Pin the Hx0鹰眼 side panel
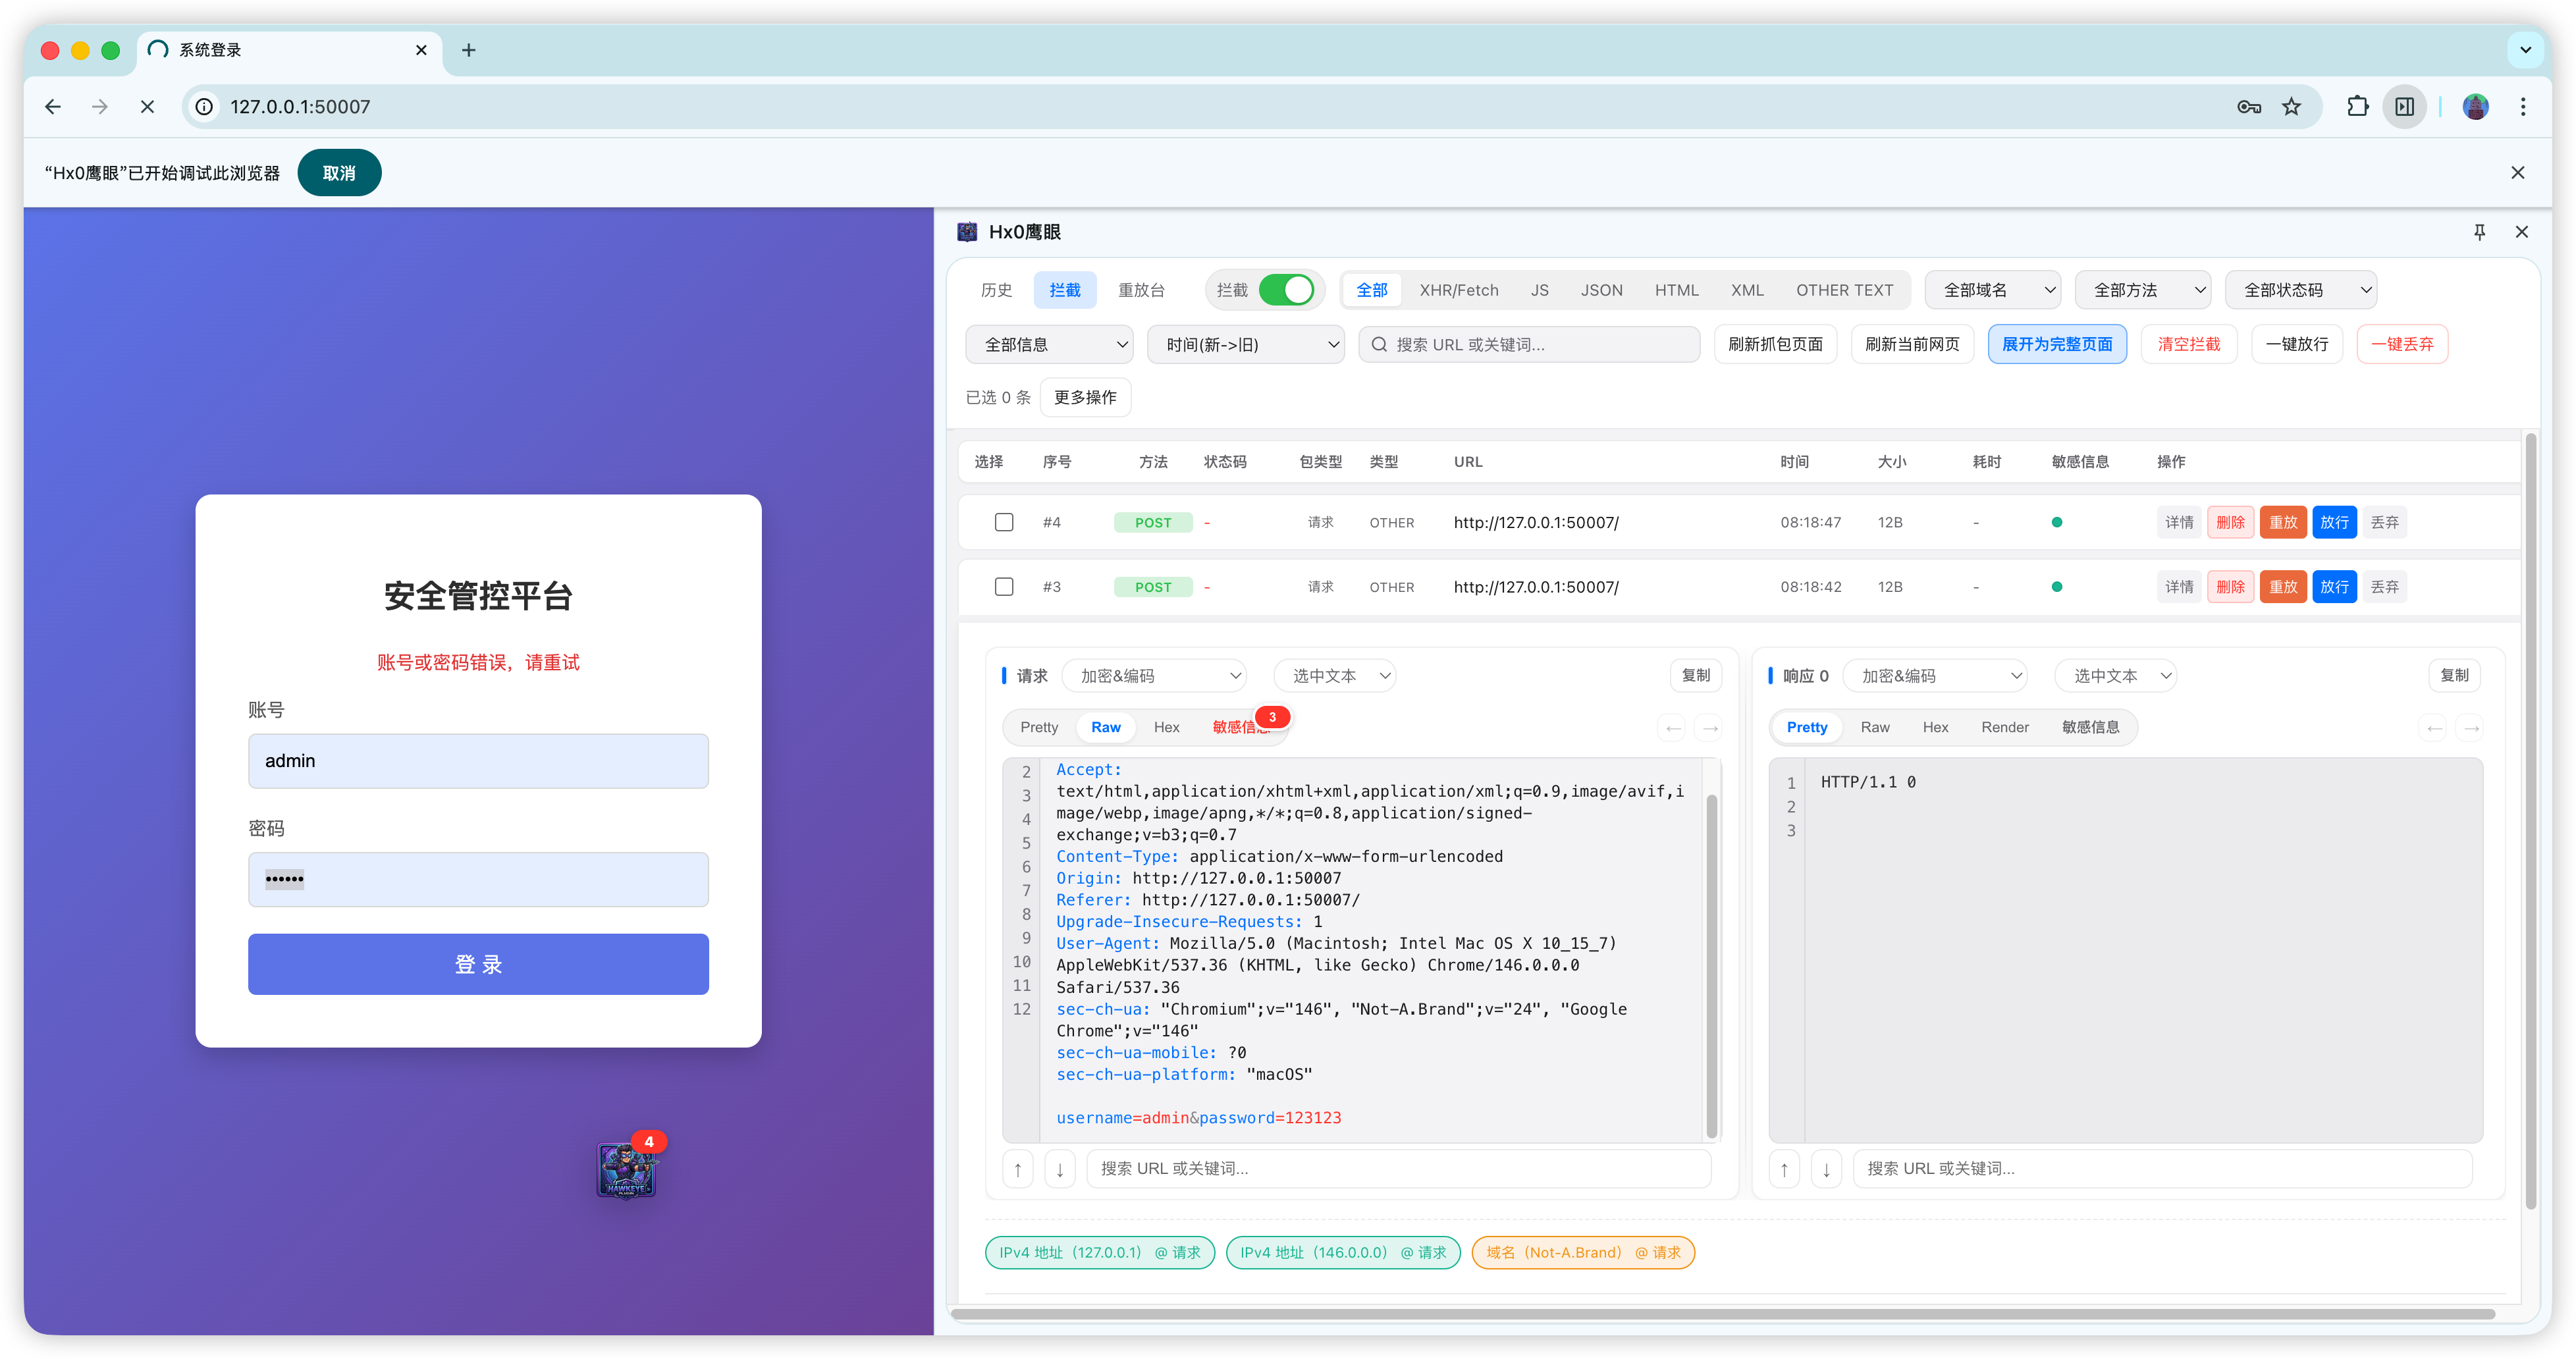The height and width of the screenshot is (1359, 2576). pyautogui.click(x=2479, y=232)
